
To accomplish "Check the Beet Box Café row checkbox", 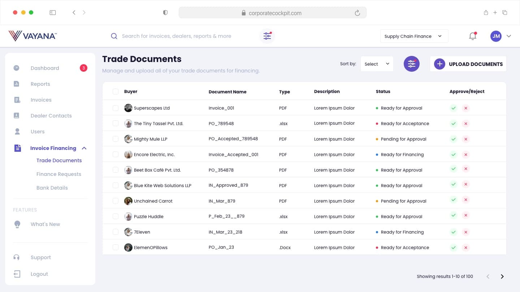I will pos(116,170).
